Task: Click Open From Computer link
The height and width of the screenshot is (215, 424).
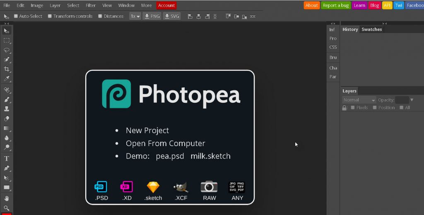Action: 166,143
